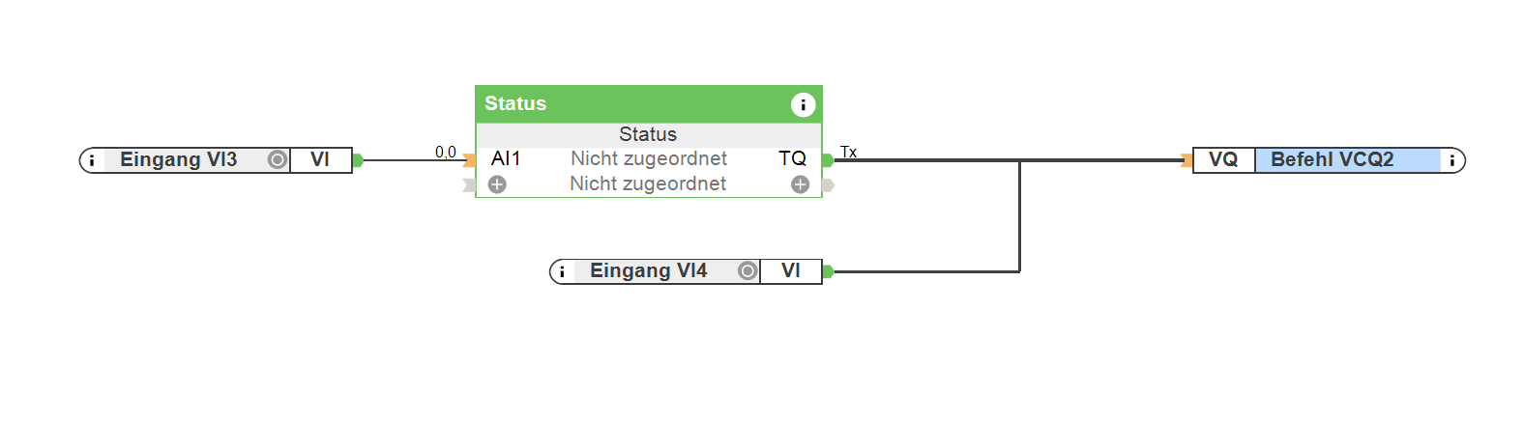1524x423 pixels.
Task: Click the Eingang VI3 label
Action: [179, 160]
